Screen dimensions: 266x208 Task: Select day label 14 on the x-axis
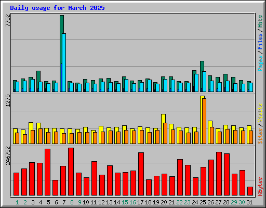117,202
